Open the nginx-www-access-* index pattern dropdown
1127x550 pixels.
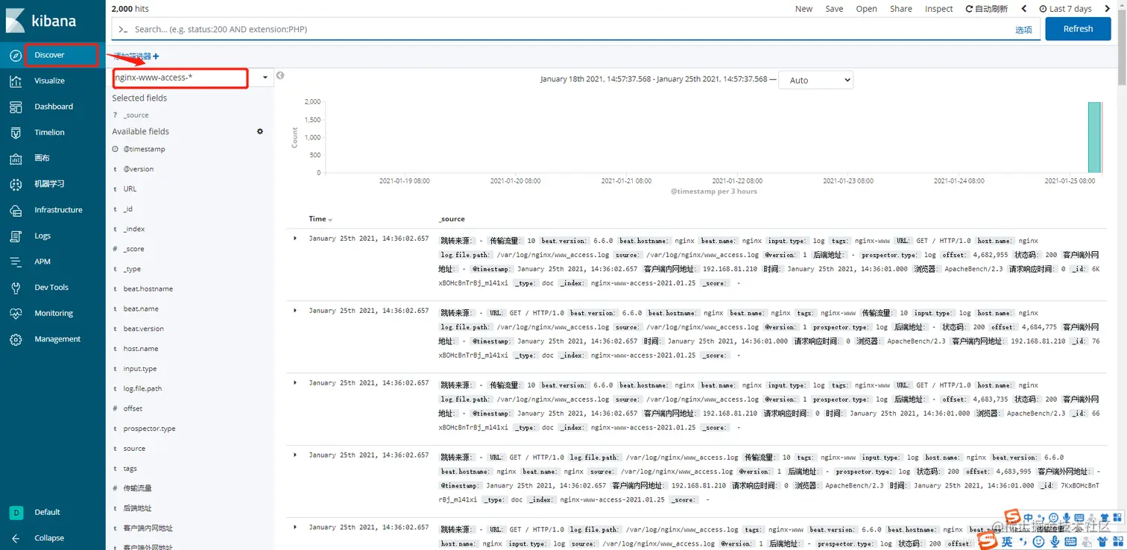click(193, 78)
